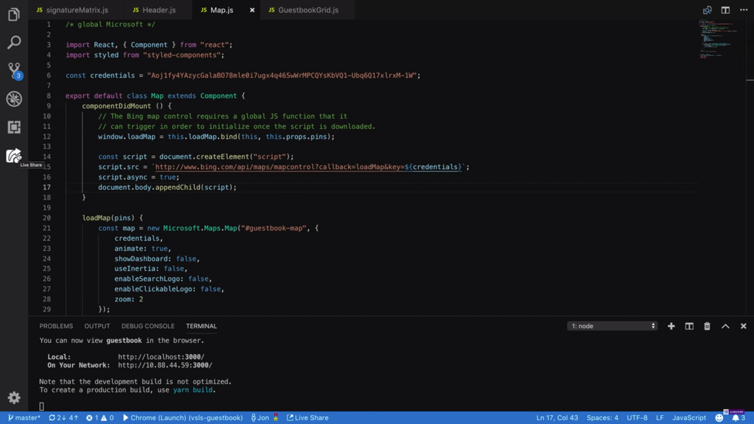Toggle split editor layout icon
The height and width of the screenshot is (424, 754).
(725, 10)
